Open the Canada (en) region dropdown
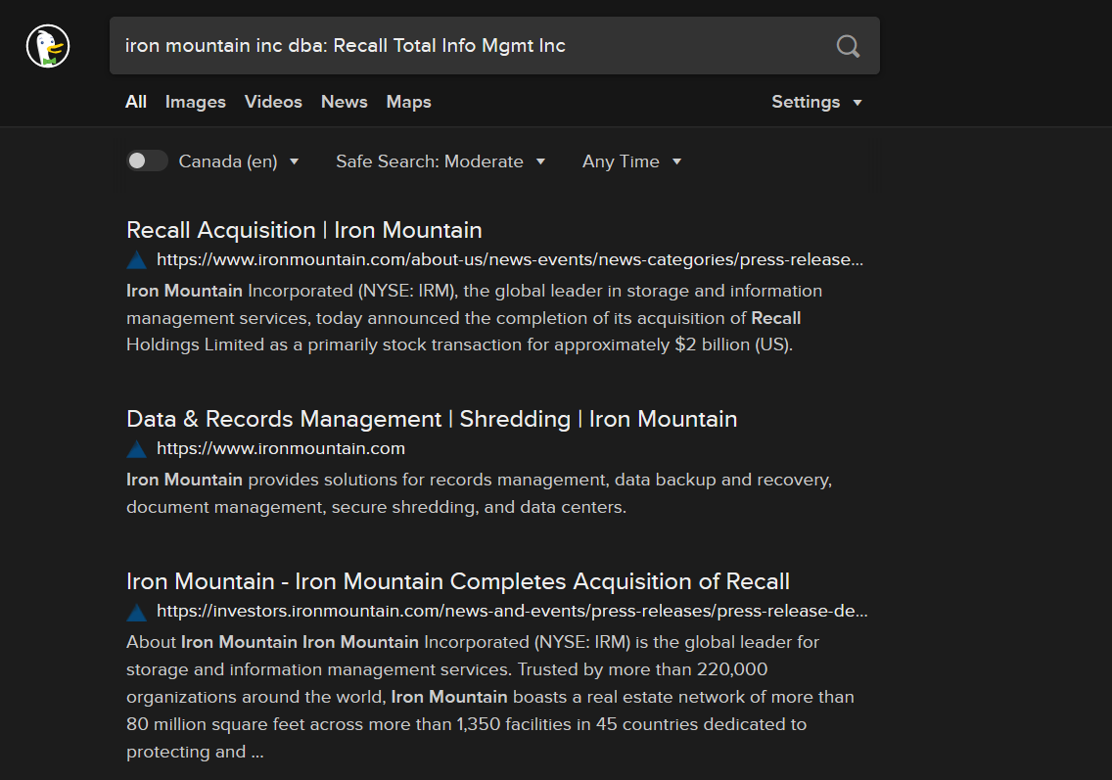 [x=238, y=161]
